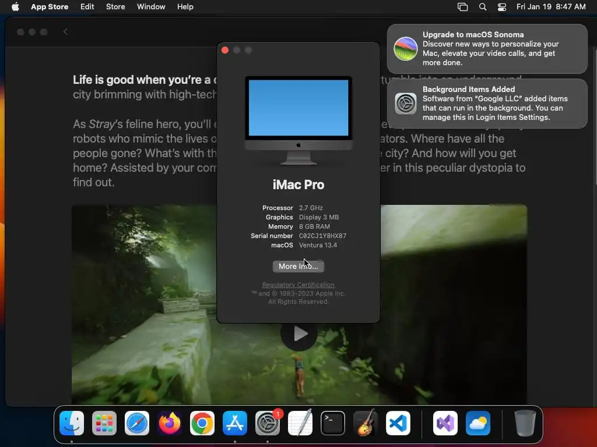Open the Background Items Added notification
The height and width of the screenshot is (447, 597).
coord(487,104)
